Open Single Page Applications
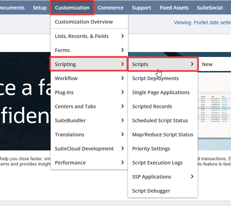 tap(163, 92)
